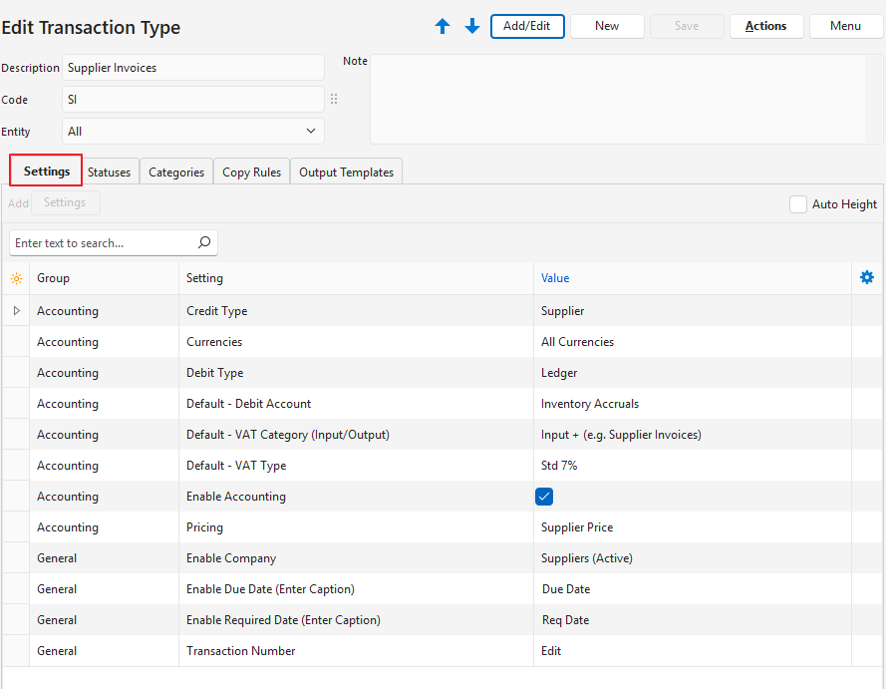Viewport: 886px width, 689px height.
Task: Click the blue gear column settings icon
Action: click(866, 278)
